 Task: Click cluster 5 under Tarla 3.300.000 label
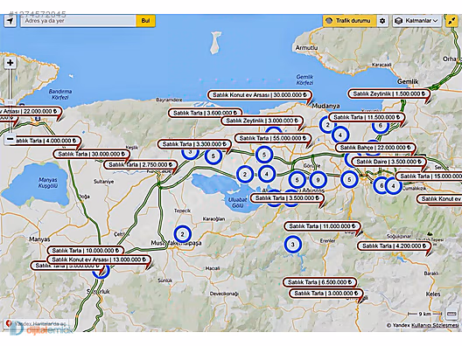[213, 156]
